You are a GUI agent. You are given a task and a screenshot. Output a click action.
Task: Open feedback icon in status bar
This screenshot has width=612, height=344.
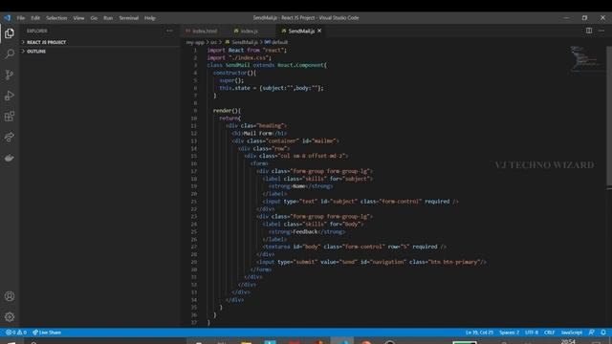[x=591, y=333]
